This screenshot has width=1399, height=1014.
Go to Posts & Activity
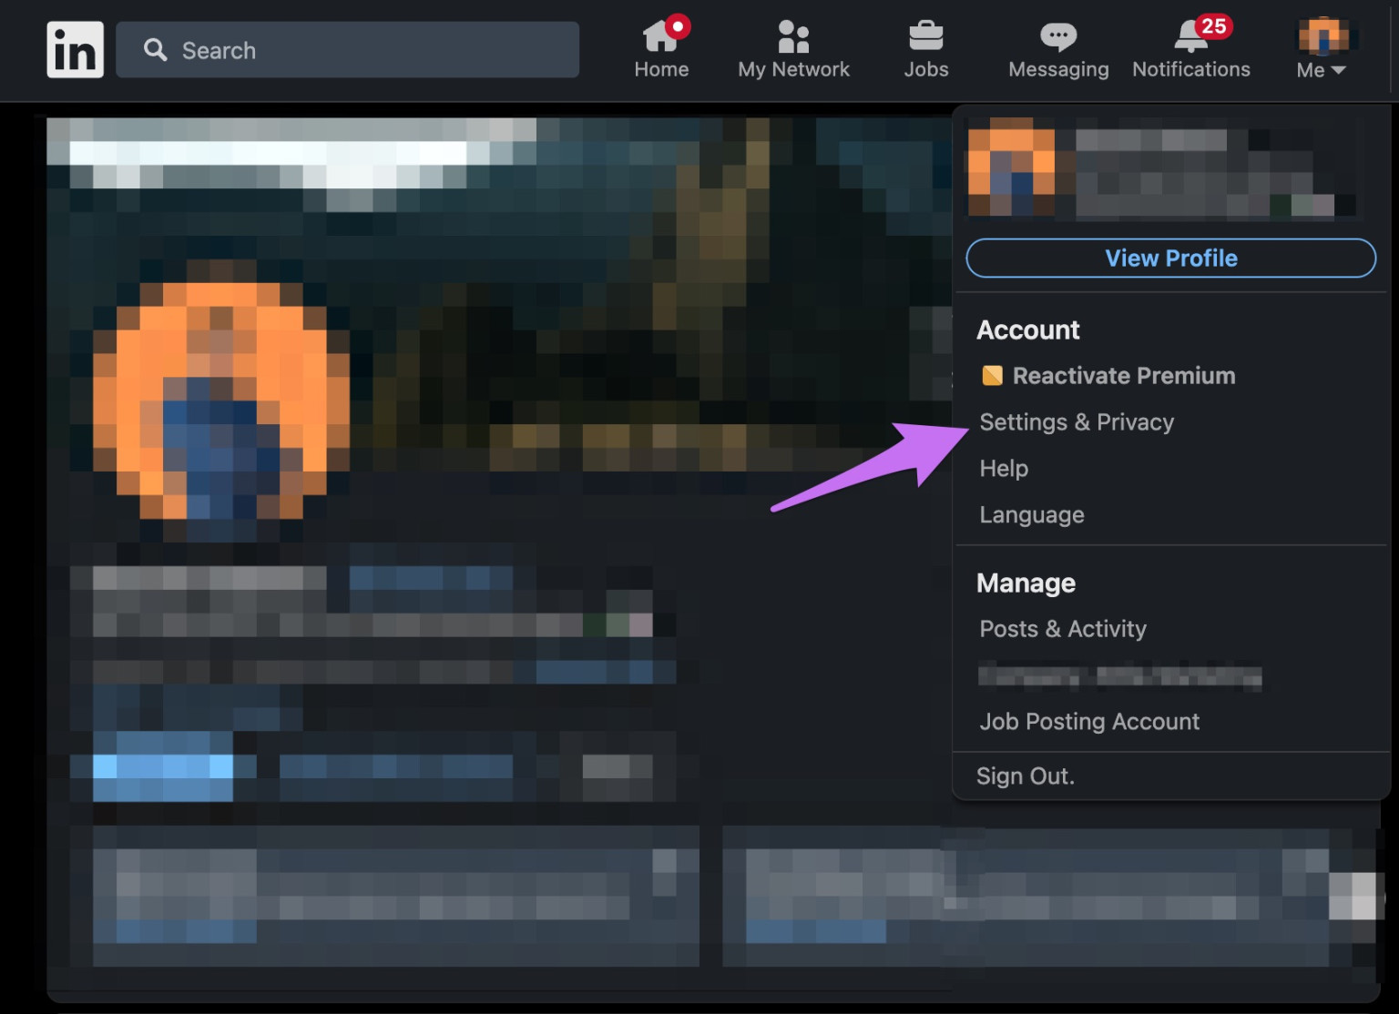1063,629
